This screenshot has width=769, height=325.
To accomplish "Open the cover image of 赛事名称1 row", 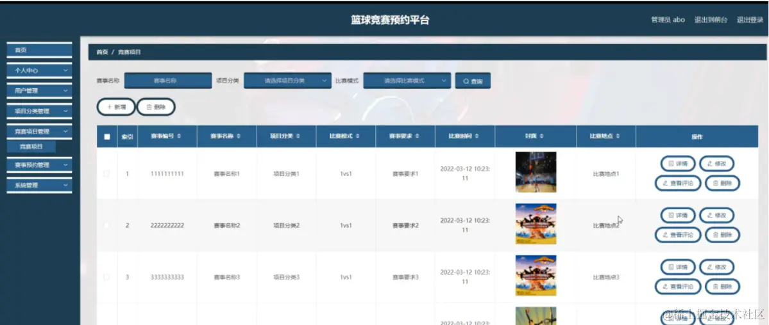I will [x=536, y=172].
